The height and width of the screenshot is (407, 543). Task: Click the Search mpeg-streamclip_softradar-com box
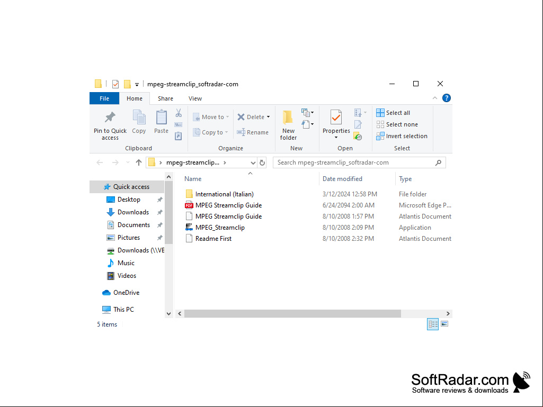tap(359, 162)
